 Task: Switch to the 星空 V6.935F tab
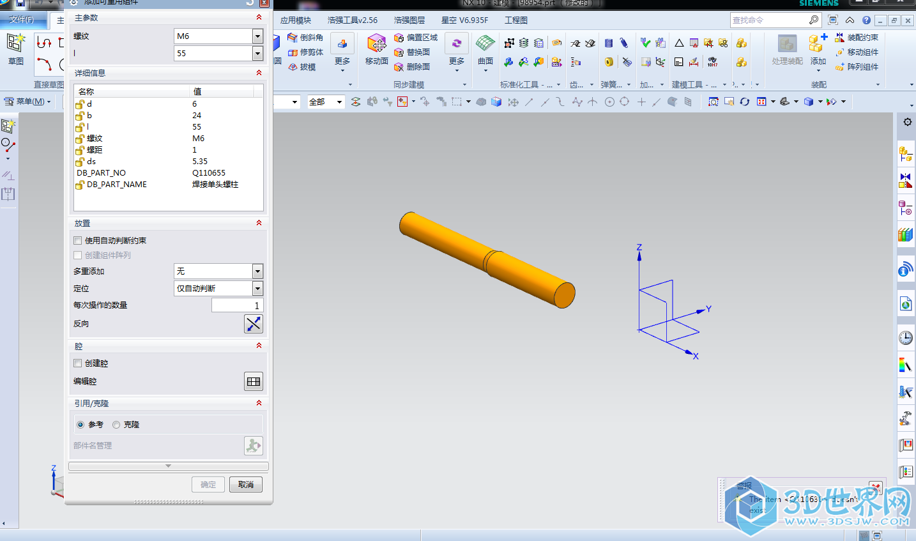pyautogui.click(x=464, y=20)
